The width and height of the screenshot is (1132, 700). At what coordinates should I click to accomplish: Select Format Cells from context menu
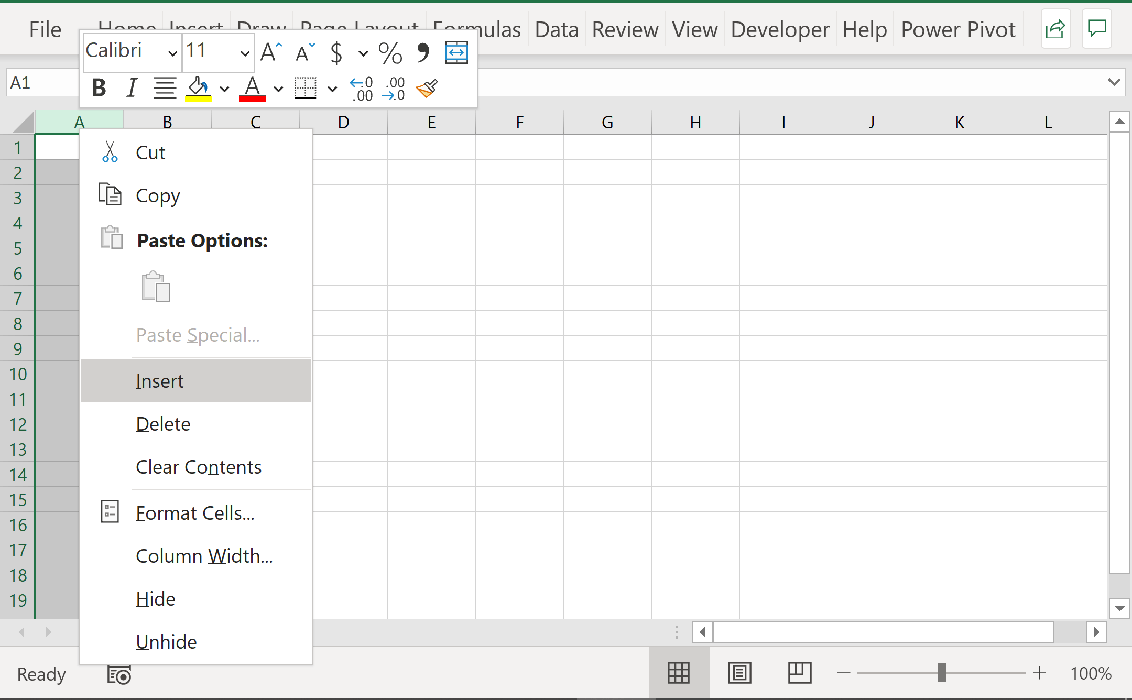coord(195,513)
